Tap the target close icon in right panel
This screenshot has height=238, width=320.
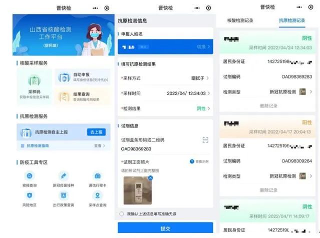click(x=310, y=7)
